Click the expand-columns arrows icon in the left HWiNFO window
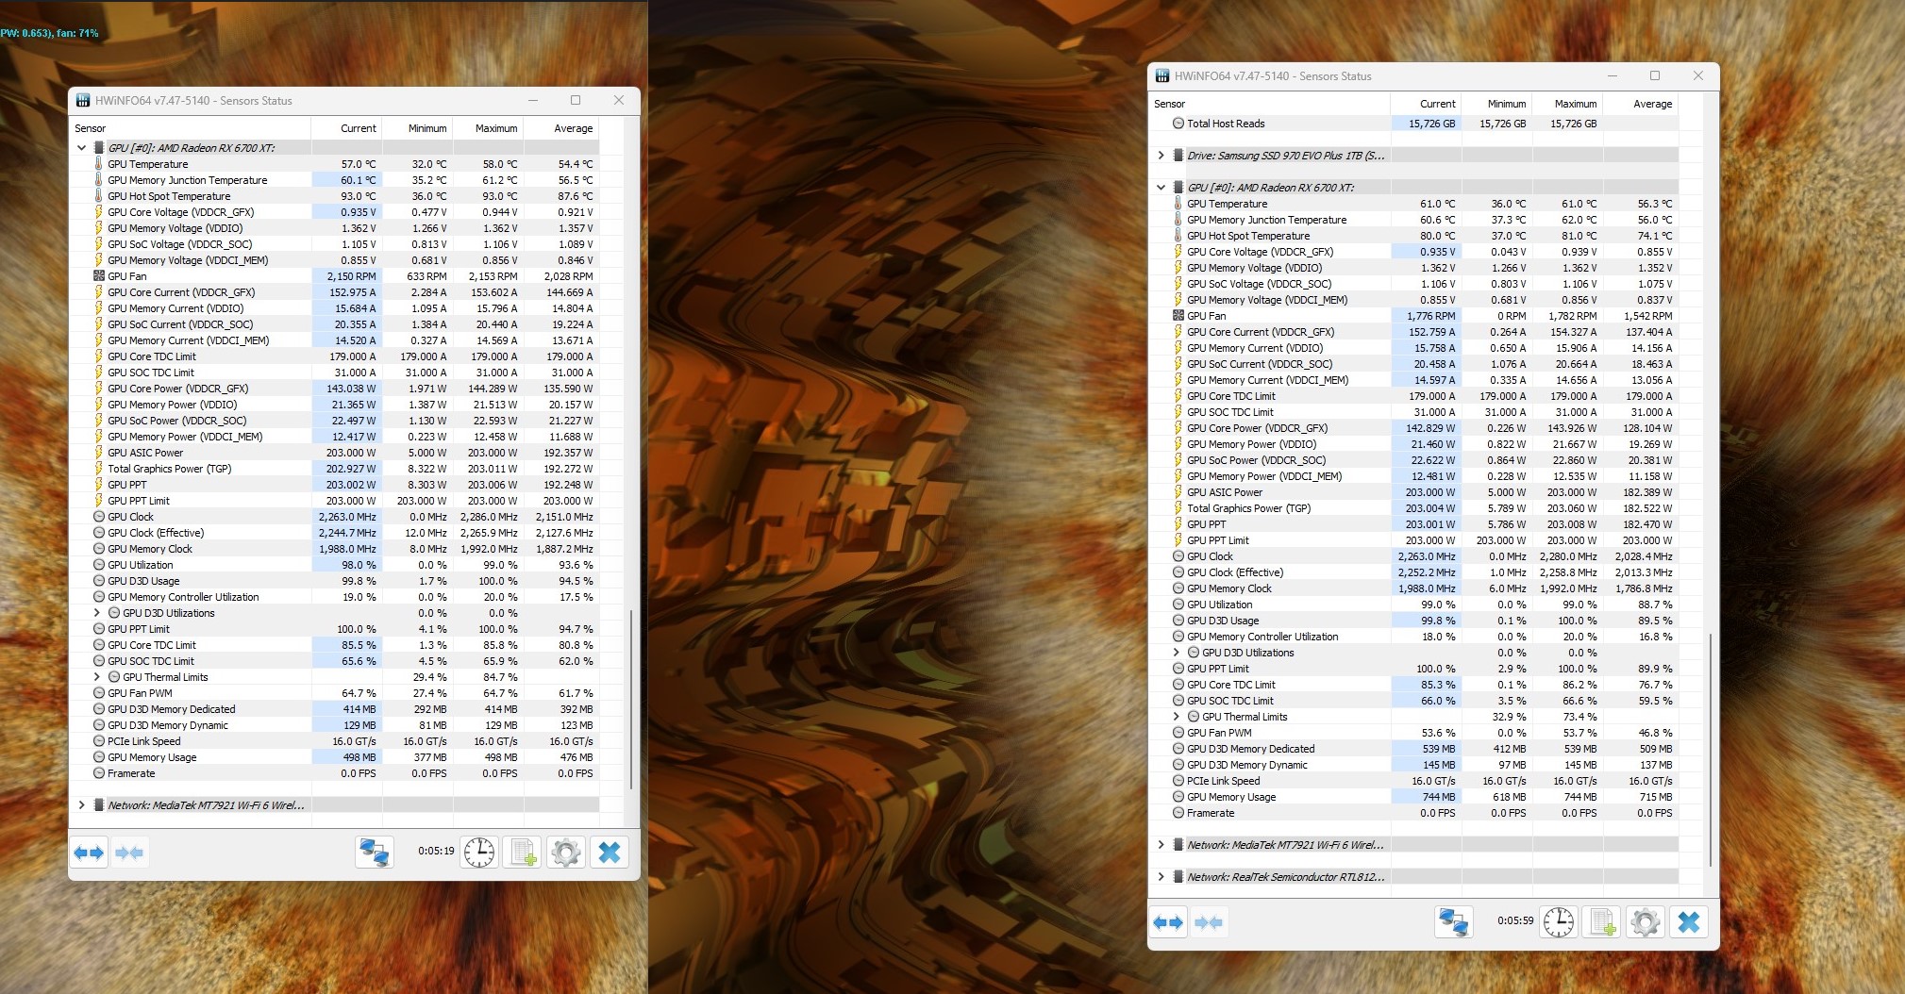This screenshot has height=994, width=1905. 89,853
